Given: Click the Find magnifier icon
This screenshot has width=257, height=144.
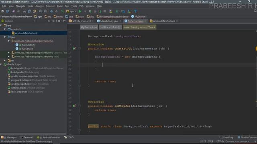Looking at the screenshot, I should [x=40, y=11].
